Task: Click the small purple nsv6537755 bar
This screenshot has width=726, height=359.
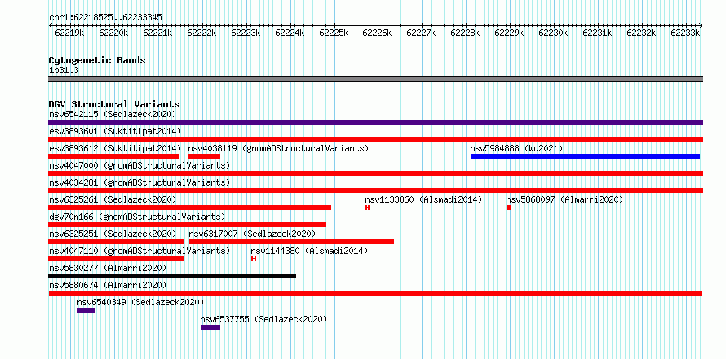Action: (210, 327)
